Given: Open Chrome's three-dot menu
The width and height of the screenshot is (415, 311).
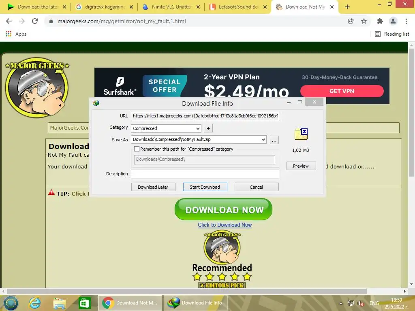Looking at the screenshot, I should (x=406, y=21).
